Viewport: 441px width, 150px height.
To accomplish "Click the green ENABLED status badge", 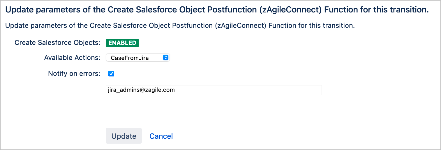I will click(122, 43).
